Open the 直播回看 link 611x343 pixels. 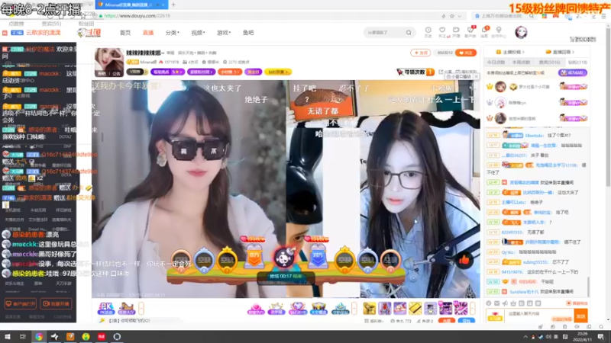[561, 52]
